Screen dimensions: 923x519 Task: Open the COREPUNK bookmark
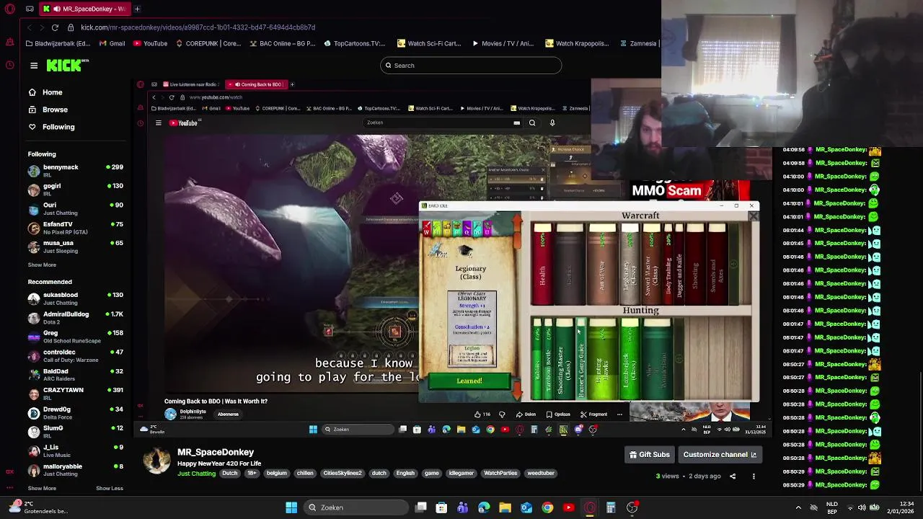(x=208, y=43)
